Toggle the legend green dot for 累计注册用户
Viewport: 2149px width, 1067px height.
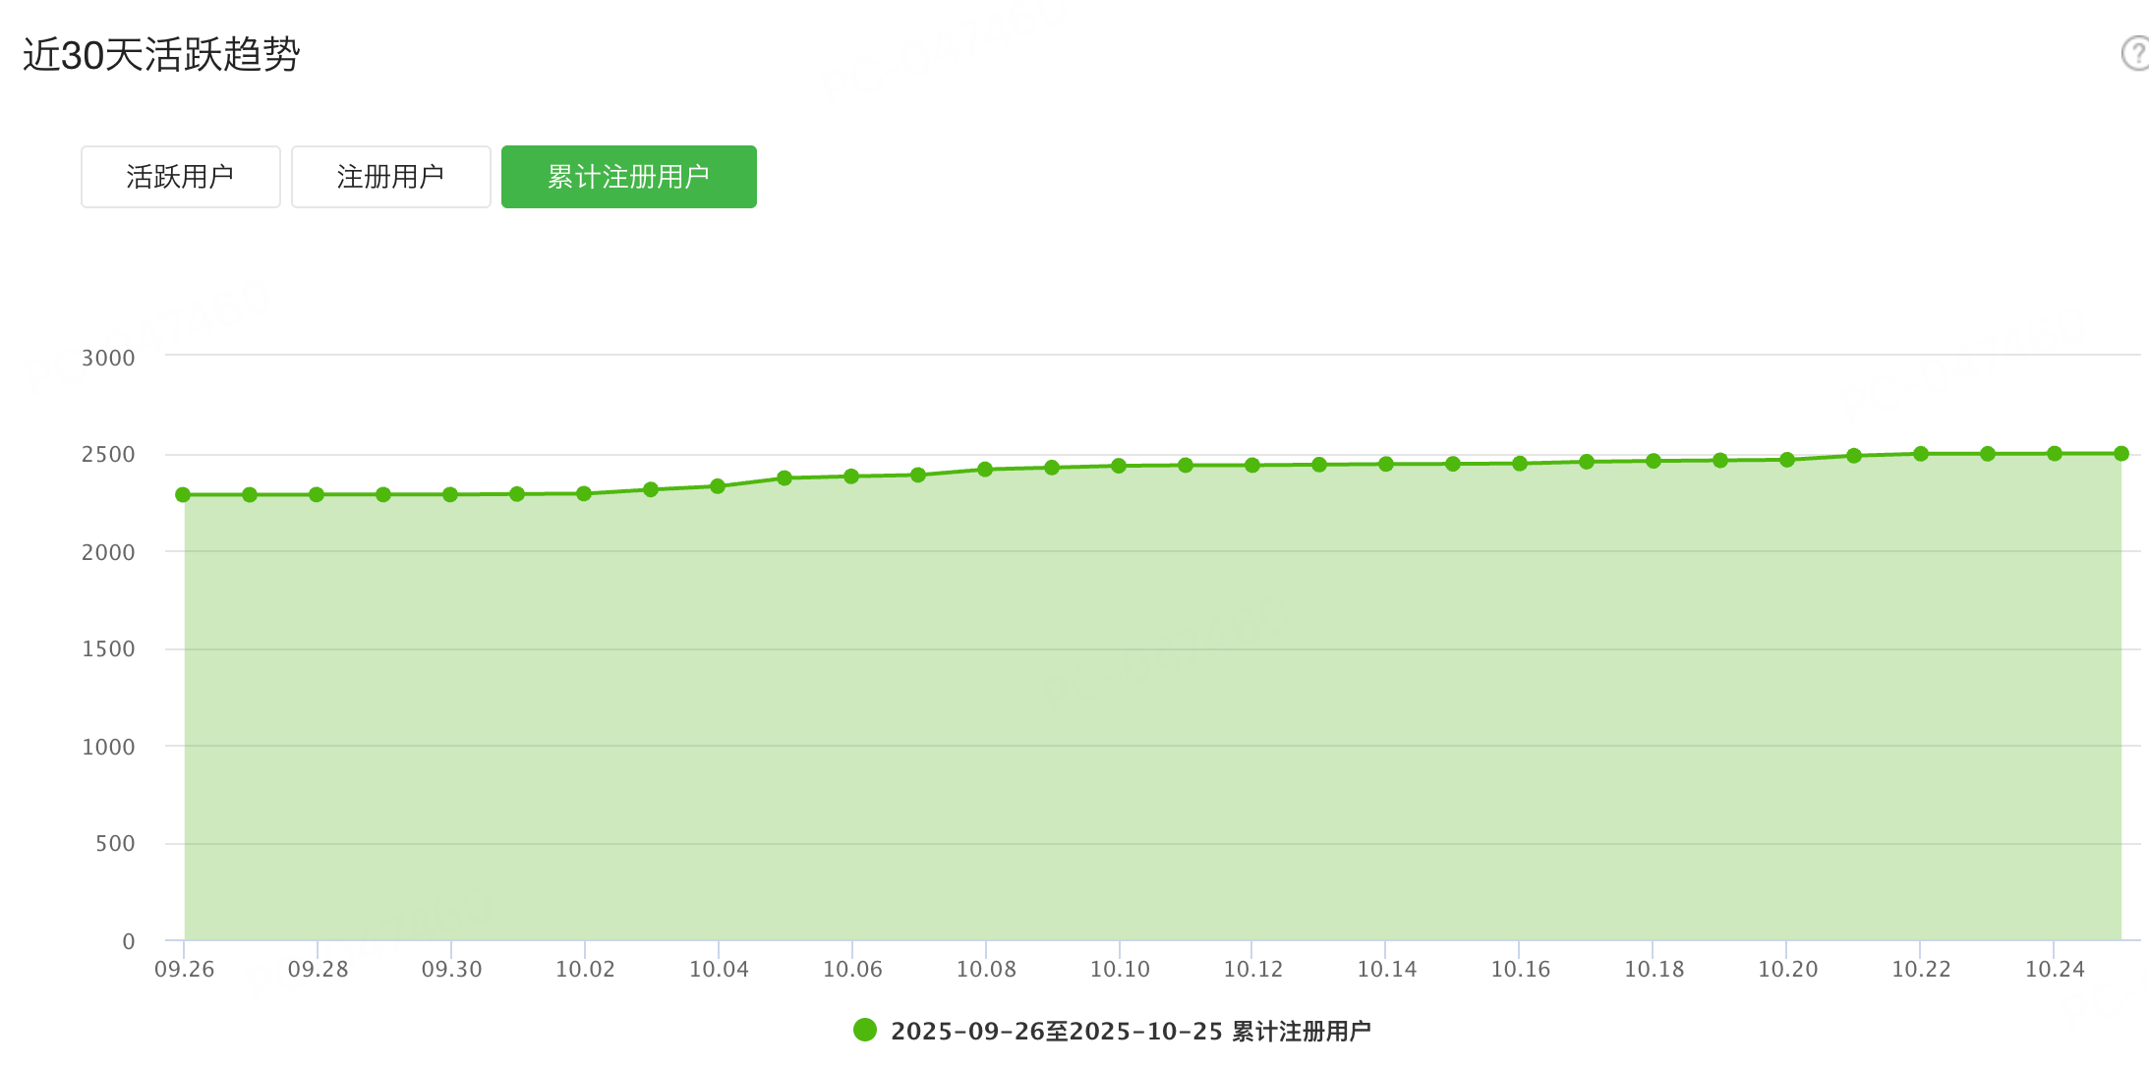pyautogui.click(x=865, y=1030)
